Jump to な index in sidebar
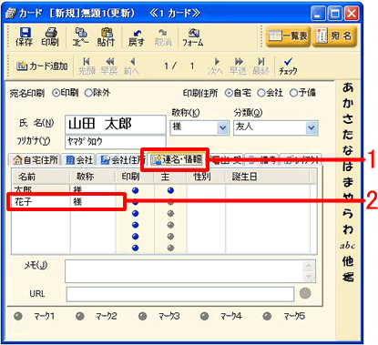Image resolution: width=378 pixels, height=345 pixels. 348,151
